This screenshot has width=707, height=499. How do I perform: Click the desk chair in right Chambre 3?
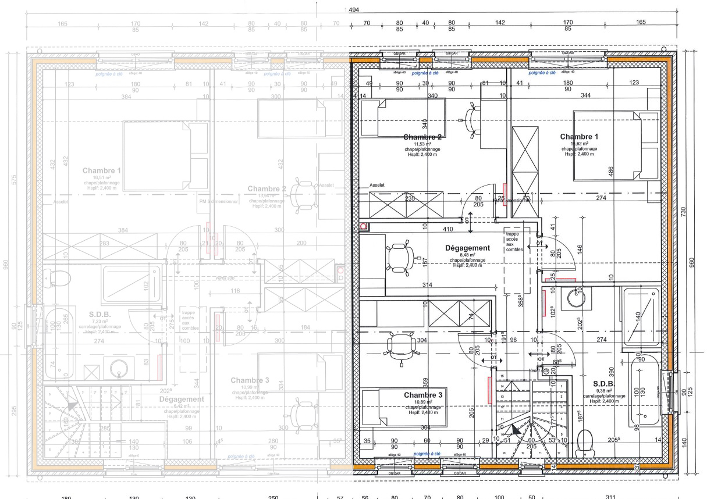click(401, 345)
